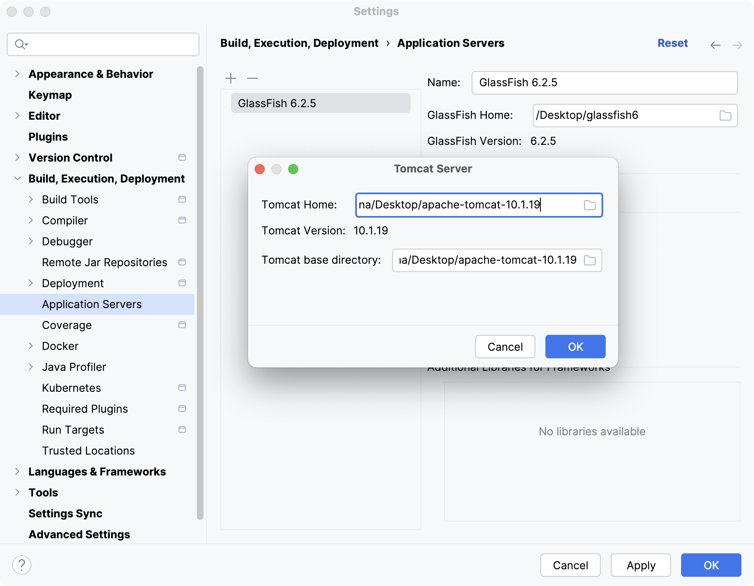Click the search magnifier in settings
The height and width of the screenshot is (586, 754).
pyautogui.click(x=20, y=44)
